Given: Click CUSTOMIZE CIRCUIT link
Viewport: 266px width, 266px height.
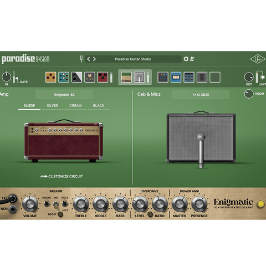Looking at the screenshot, I should (62, 176).
